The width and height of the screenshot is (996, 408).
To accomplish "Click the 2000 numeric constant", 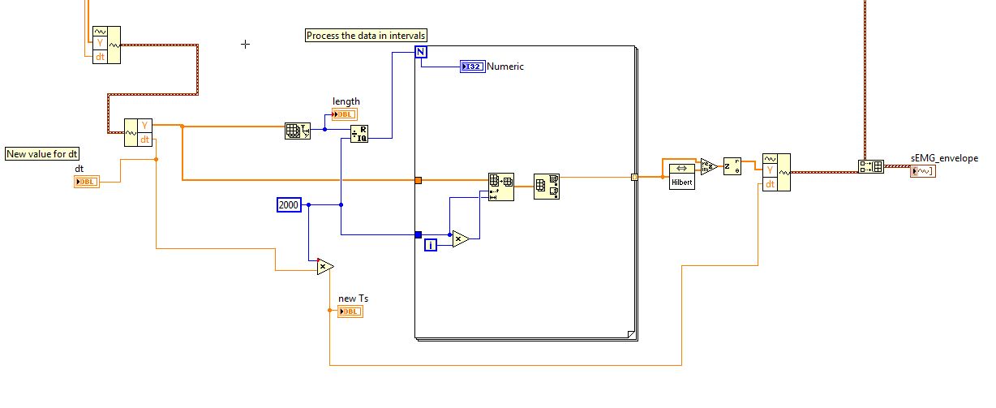I will [x=289, y=205].
